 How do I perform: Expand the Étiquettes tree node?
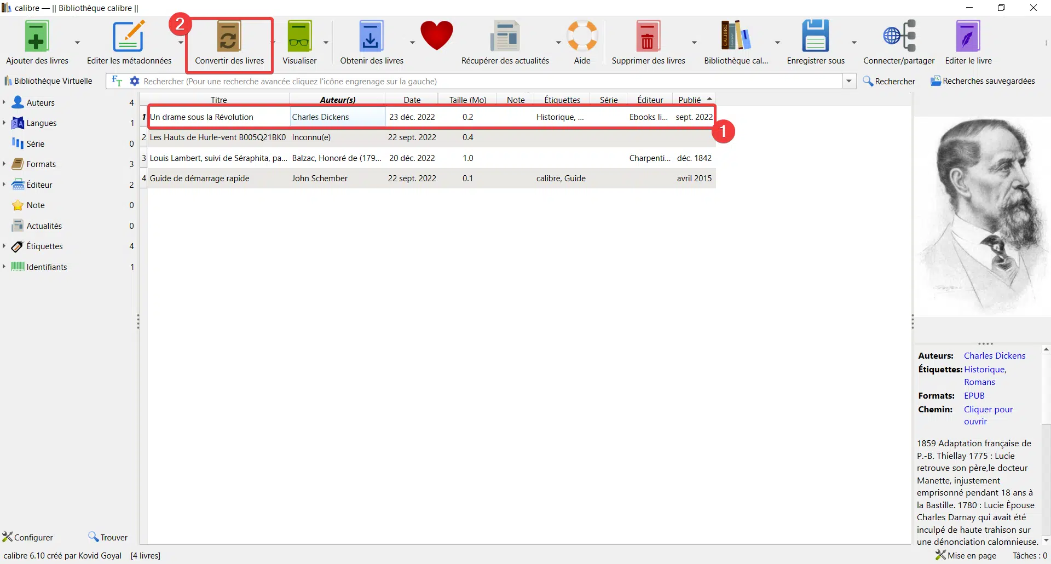tap(4, 246)
